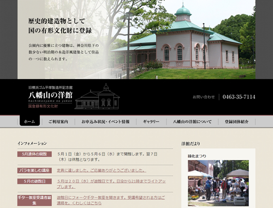
Task: Click the hero banner photo of the building
Action: pos(136,39)
